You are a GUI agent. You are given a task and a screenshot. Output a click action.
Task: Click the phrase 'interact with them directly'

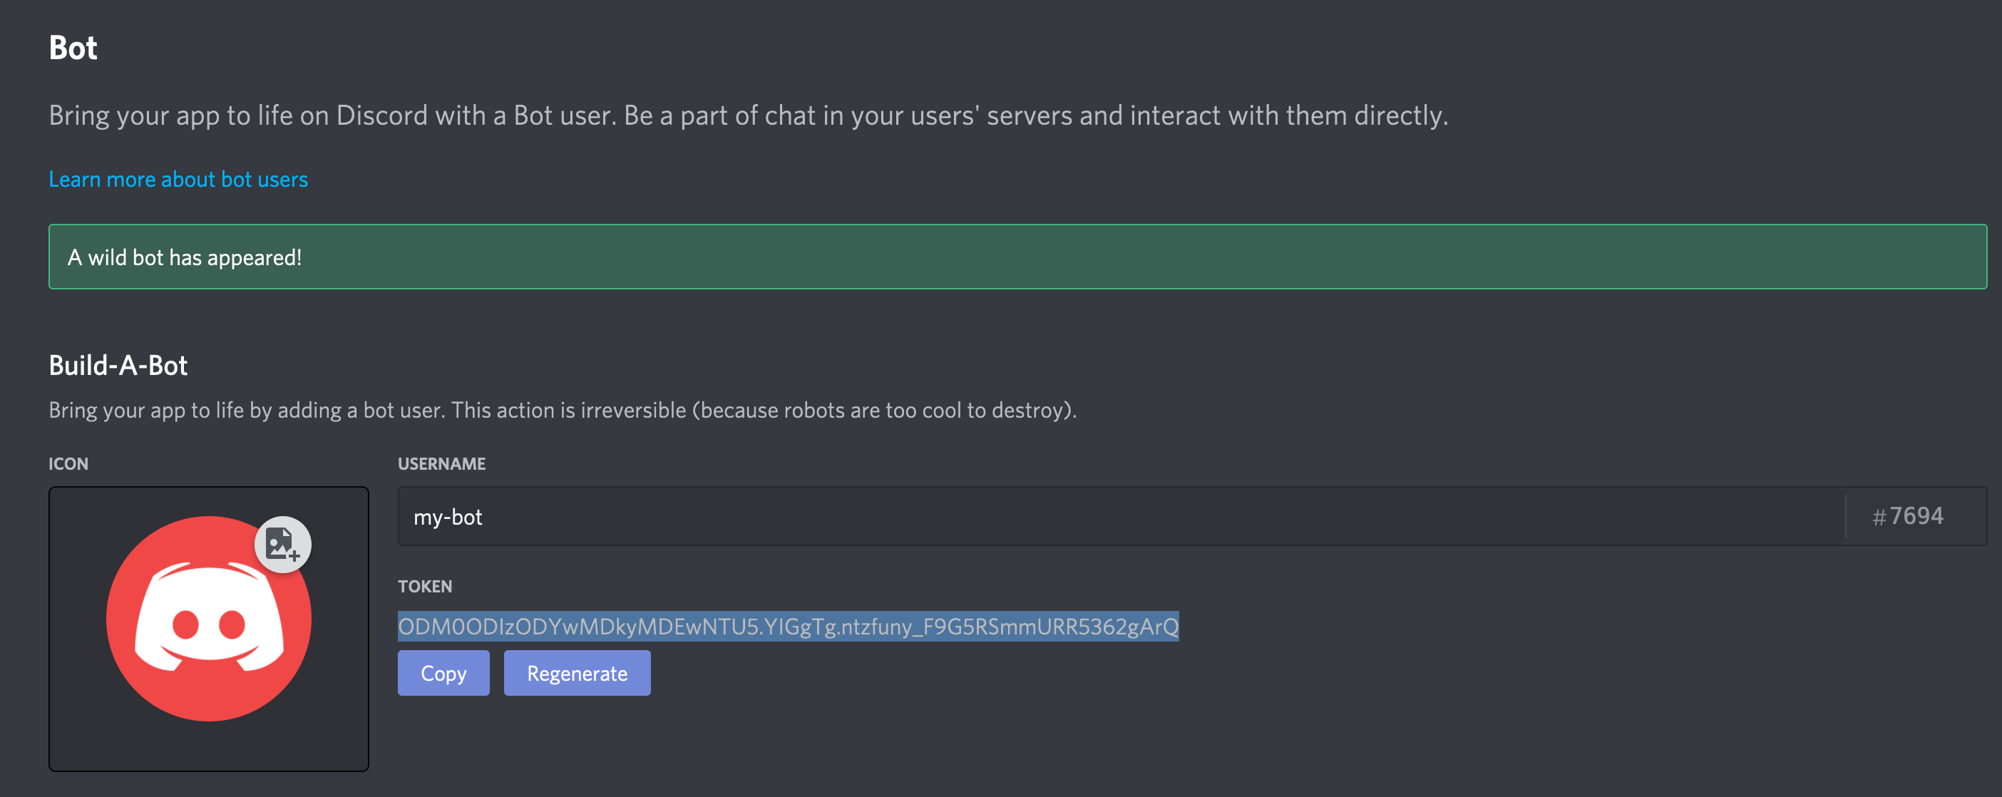pos(1289,115)
